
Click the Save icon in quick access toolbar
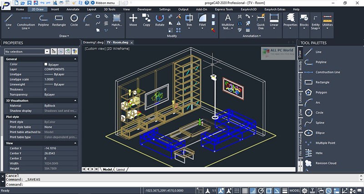point(29,3)
